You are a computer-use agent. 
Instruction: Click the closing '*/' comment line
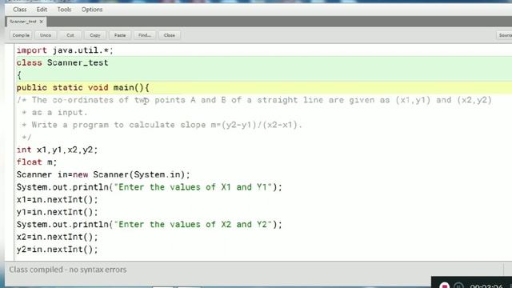click(x=26, y=137)
